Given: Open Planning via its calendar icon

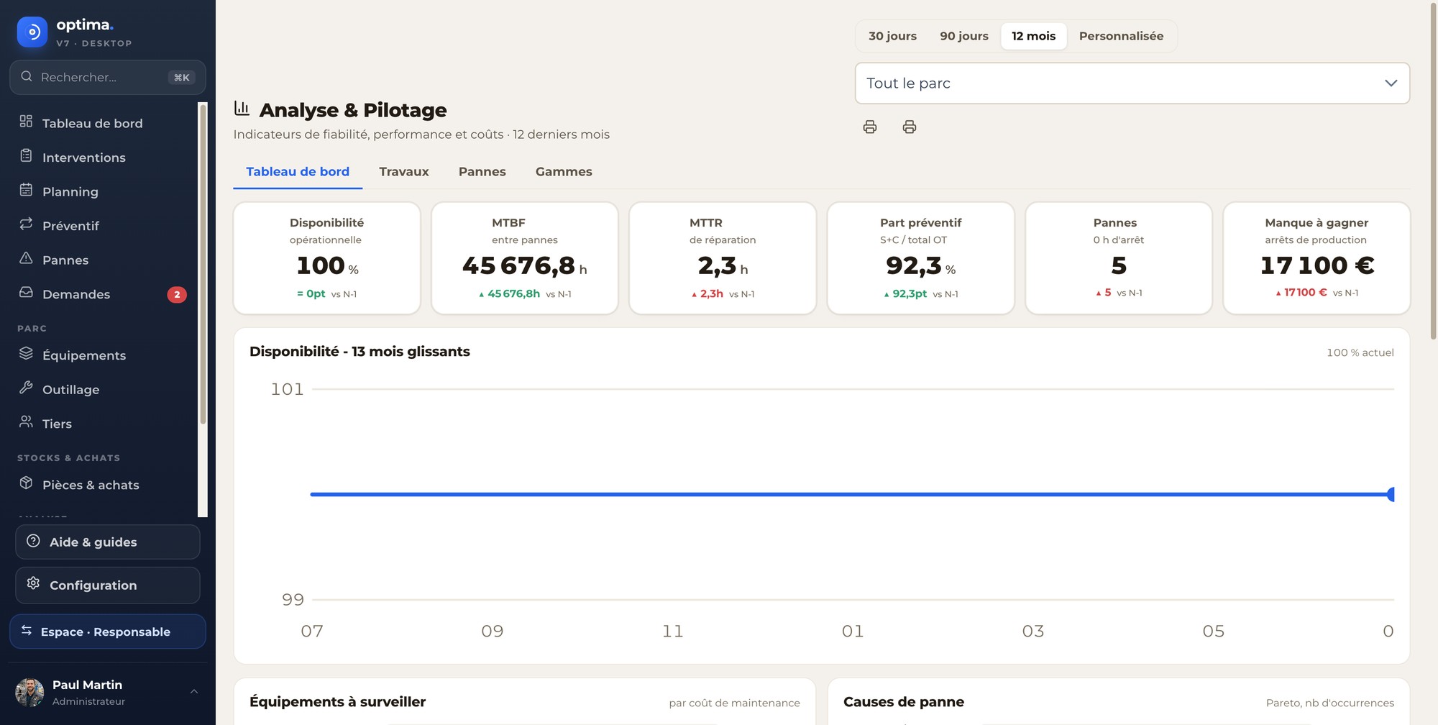Looking at the screenshot, I should tap(26, 190).
